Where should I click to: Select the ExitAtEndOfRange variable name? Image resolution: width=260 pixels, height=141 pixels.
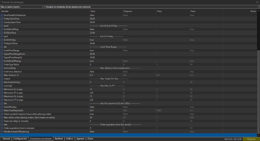pos(12,61)
